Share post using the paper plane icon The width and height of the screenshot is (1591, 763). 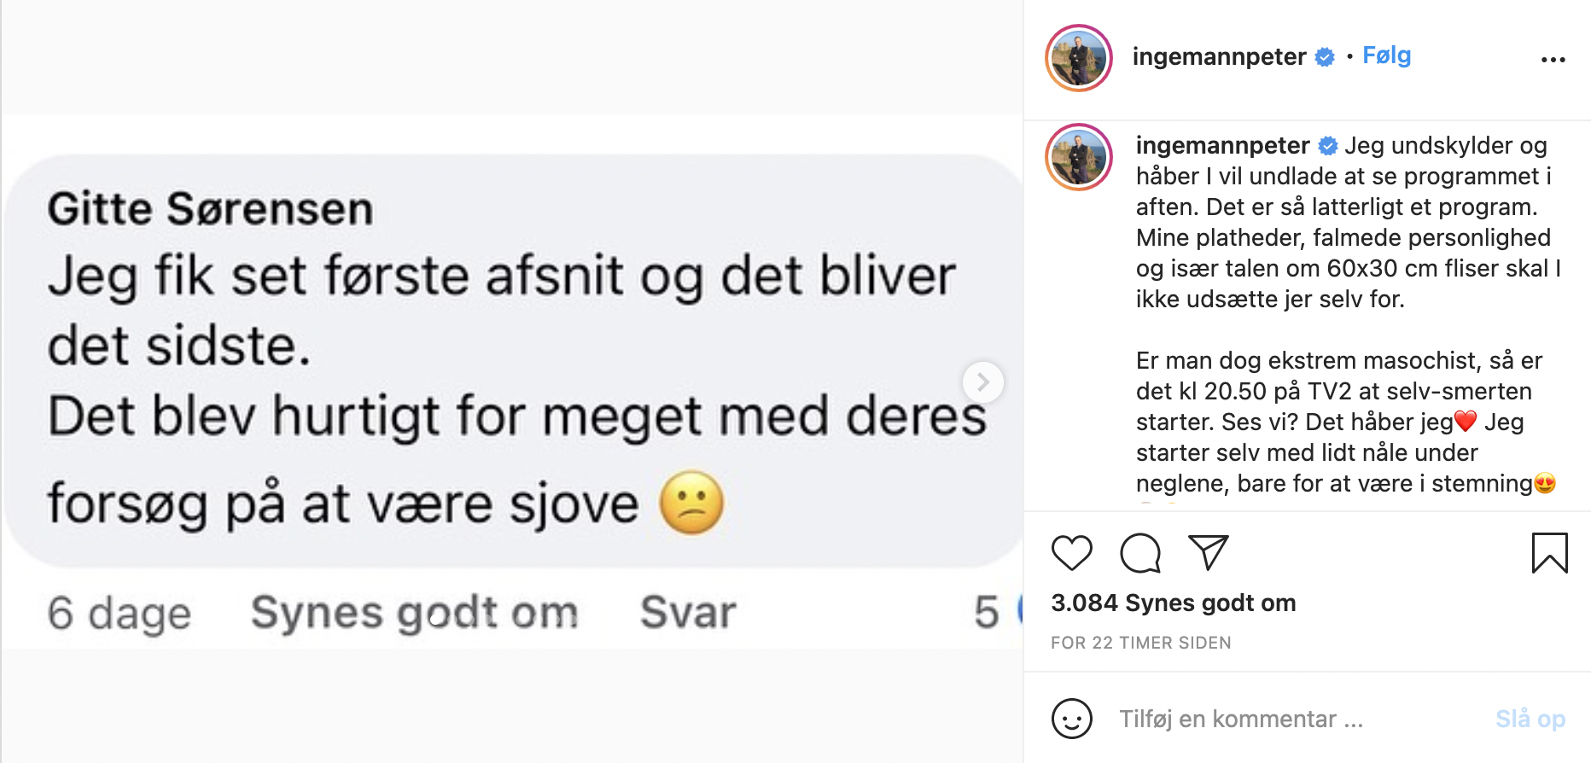click(1209, 552)
